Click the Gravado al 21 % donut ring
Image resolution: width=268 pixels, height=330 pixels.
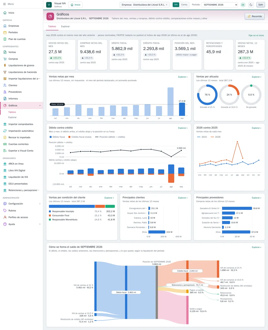pos(207,95)
